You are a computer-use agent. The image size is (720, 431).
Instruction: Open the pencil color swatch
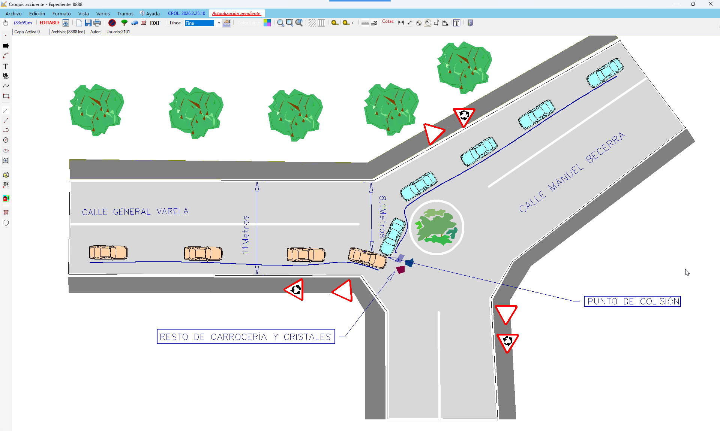[x=267, y=23]
